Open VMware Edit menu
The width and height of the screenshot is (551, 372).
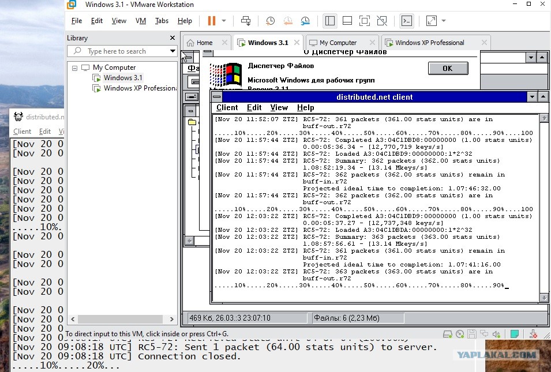(x=96, y=21)
